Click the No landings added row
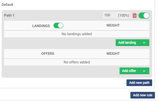 (77, 34)
